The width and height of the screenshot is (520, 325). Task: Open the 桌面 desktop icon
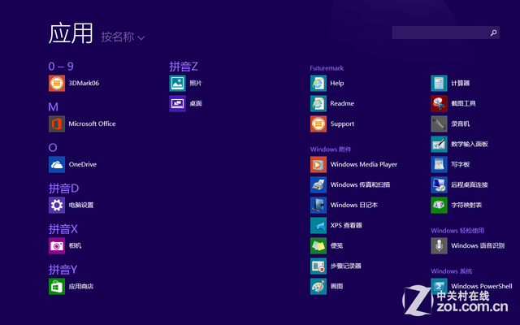(177, 103)
